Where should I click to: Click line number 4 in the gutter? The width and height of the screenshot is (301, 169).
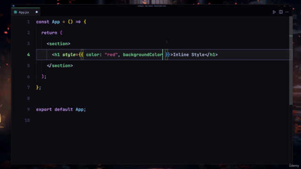click(28, 54)
